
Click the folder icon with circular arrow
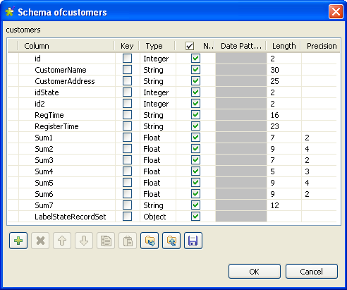(171, 241)
